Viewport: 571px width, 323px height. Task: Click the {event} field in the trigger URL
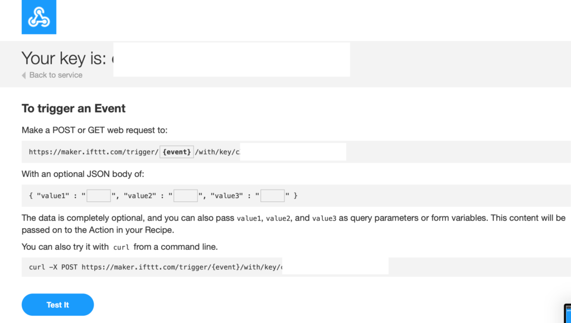pyautogui.click(x=177, y=152)
